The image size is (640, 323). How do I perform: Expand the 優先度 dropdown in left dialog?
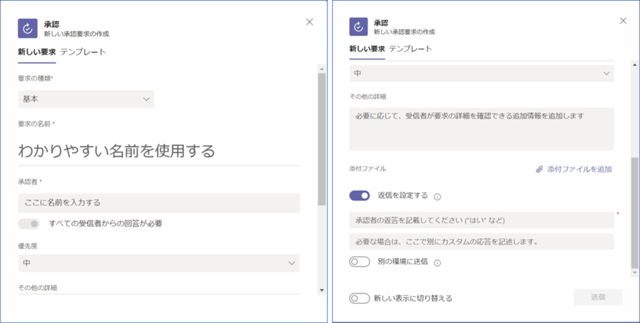[159, 263]
